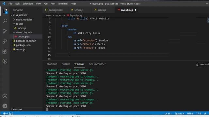The height and width of the screenshot is (117, 209).
Task: Open the File menu
Action: tap(10, 4)
